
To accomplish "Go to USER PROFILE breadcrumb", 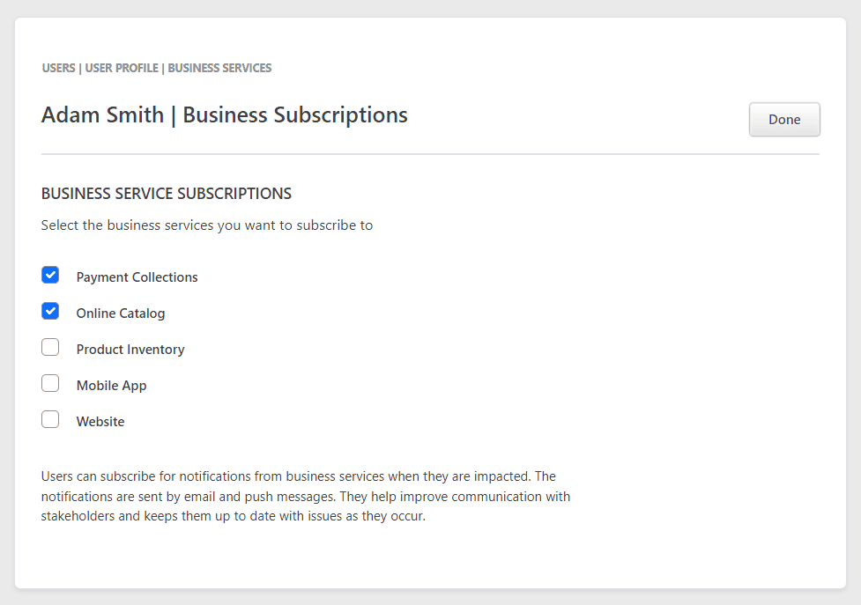I will (122, 68).
